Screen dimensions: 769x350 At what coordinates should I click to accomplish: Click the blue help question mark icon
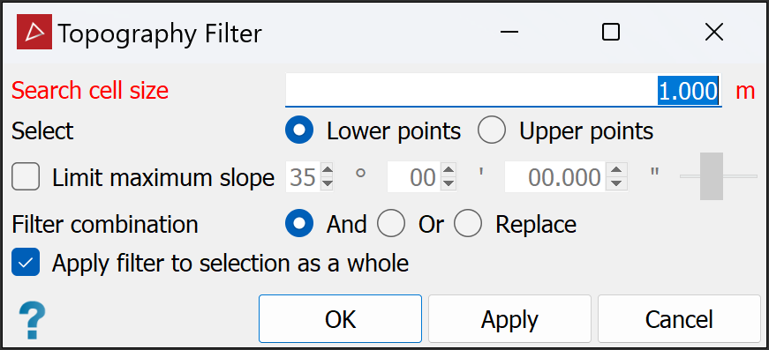click(32, 321)
